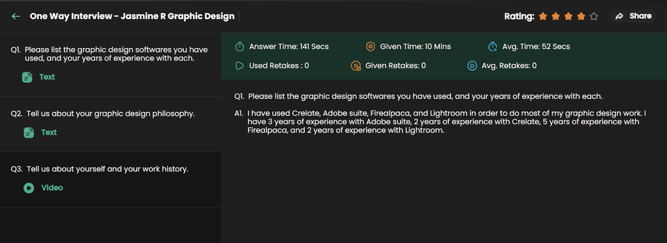Image resolution: width=667 pixels, height=243 pixels.
Task: Click the Given Retakes icon
Action: 355,66
